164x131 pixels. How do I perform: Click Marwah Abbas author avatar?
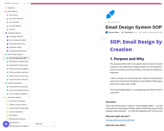click(107, 32)
